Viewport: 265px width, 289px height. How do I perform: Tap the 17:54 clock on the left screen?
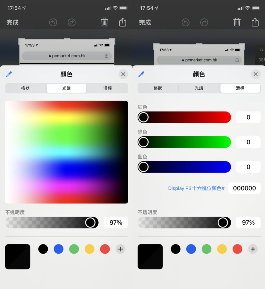14,8
